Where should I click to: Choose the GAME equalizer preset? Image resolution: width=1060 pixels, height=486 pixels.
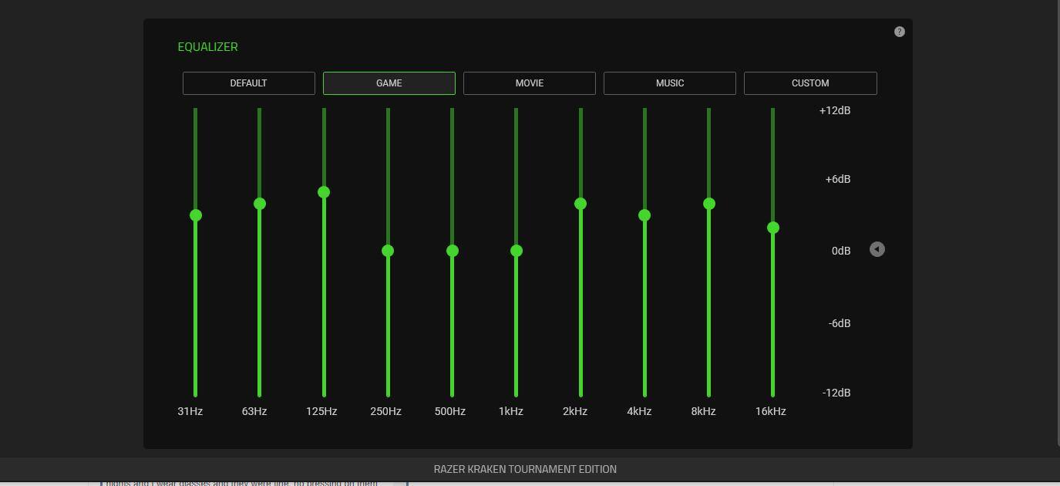pyautogui.click(x=389, y=83)
